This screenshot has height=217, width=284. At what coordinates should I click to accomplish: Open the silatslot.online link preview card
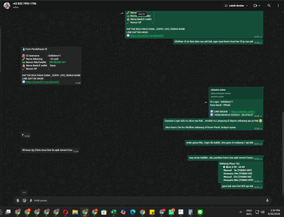click(x=236, y=93)
